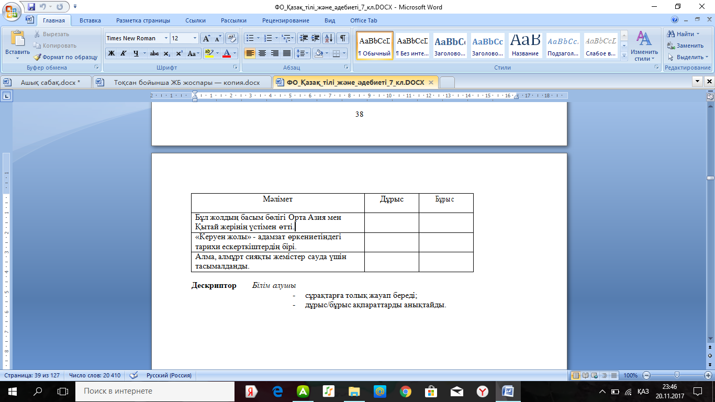Apply the Обычный style
This screenshot has width=715, height=402.
click(375, 46)
